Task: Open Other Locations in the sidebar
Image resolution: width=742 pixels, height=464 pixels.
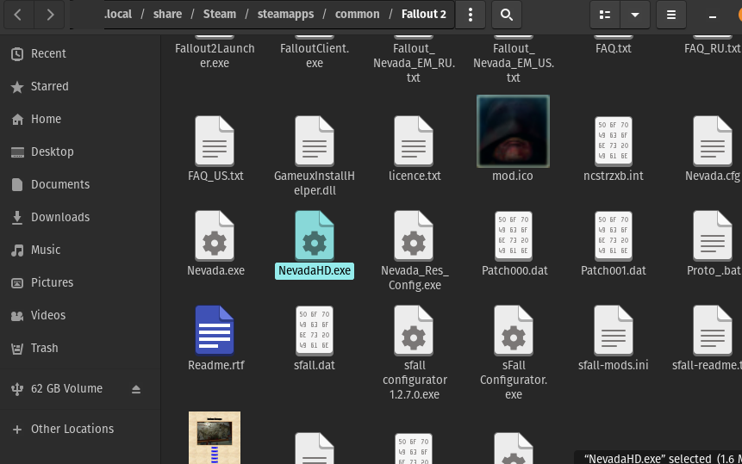Action: (80, 429)
